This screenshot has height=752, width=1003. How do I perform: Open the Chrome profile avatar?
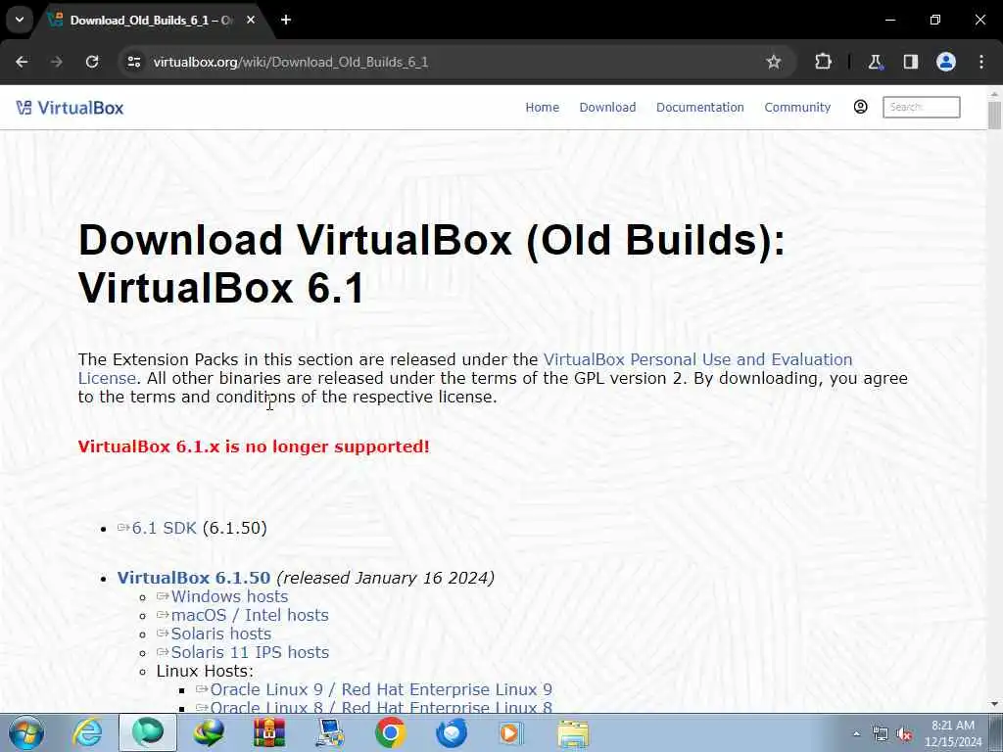(946, 62)
